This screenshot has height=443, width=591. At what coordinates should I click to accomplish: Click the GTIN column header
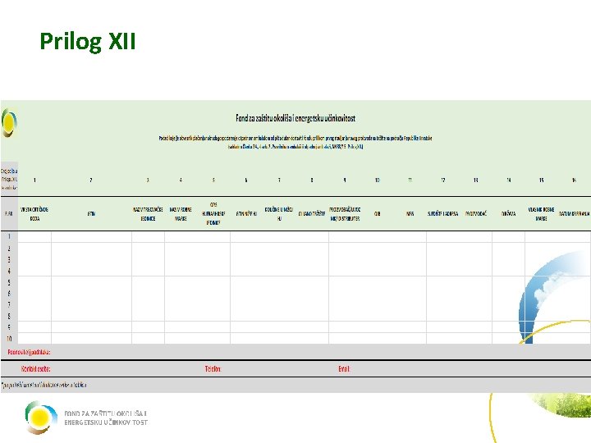click(91, 213)
